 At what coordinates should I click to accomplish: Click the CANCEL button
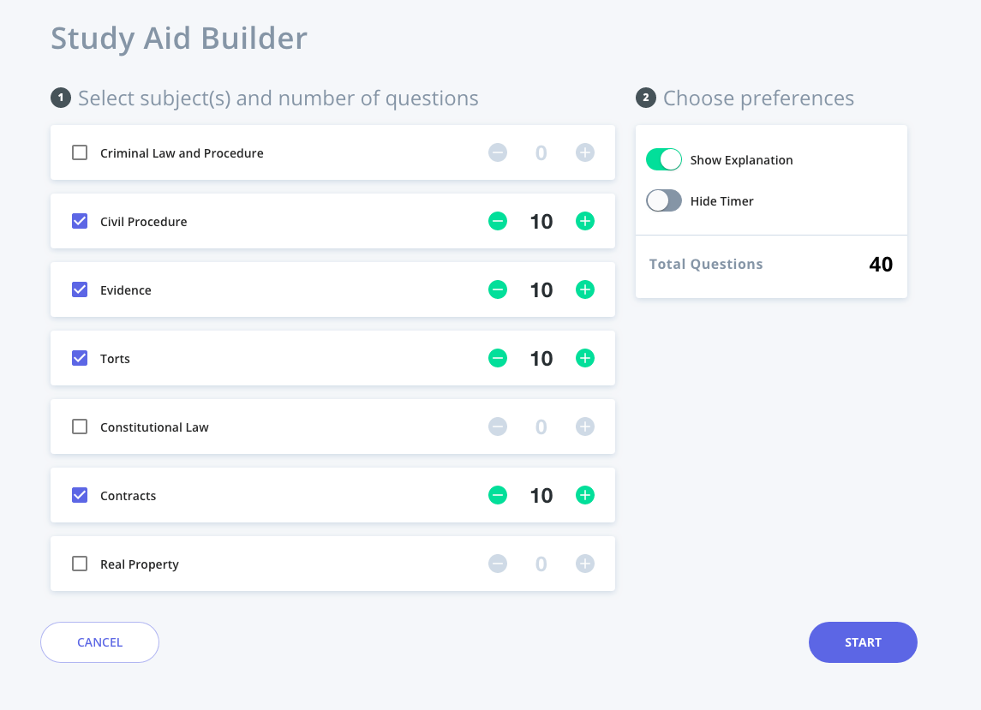point(99,642)
